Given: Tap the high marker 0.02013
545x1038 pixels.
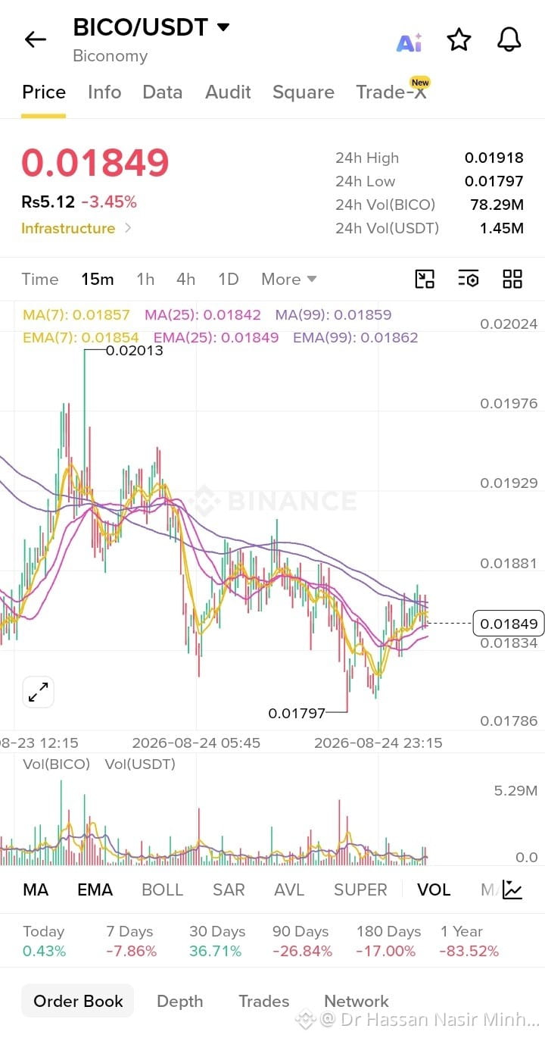Looking at the screenshot, I should coord(134,350).
